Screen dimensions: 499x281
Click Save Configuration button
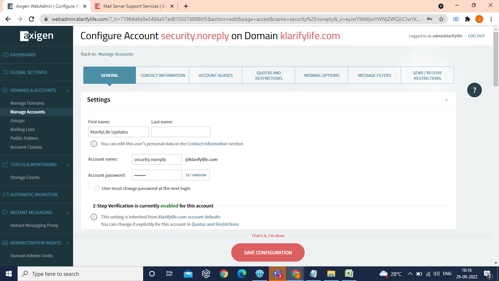(x=268, y=252)
